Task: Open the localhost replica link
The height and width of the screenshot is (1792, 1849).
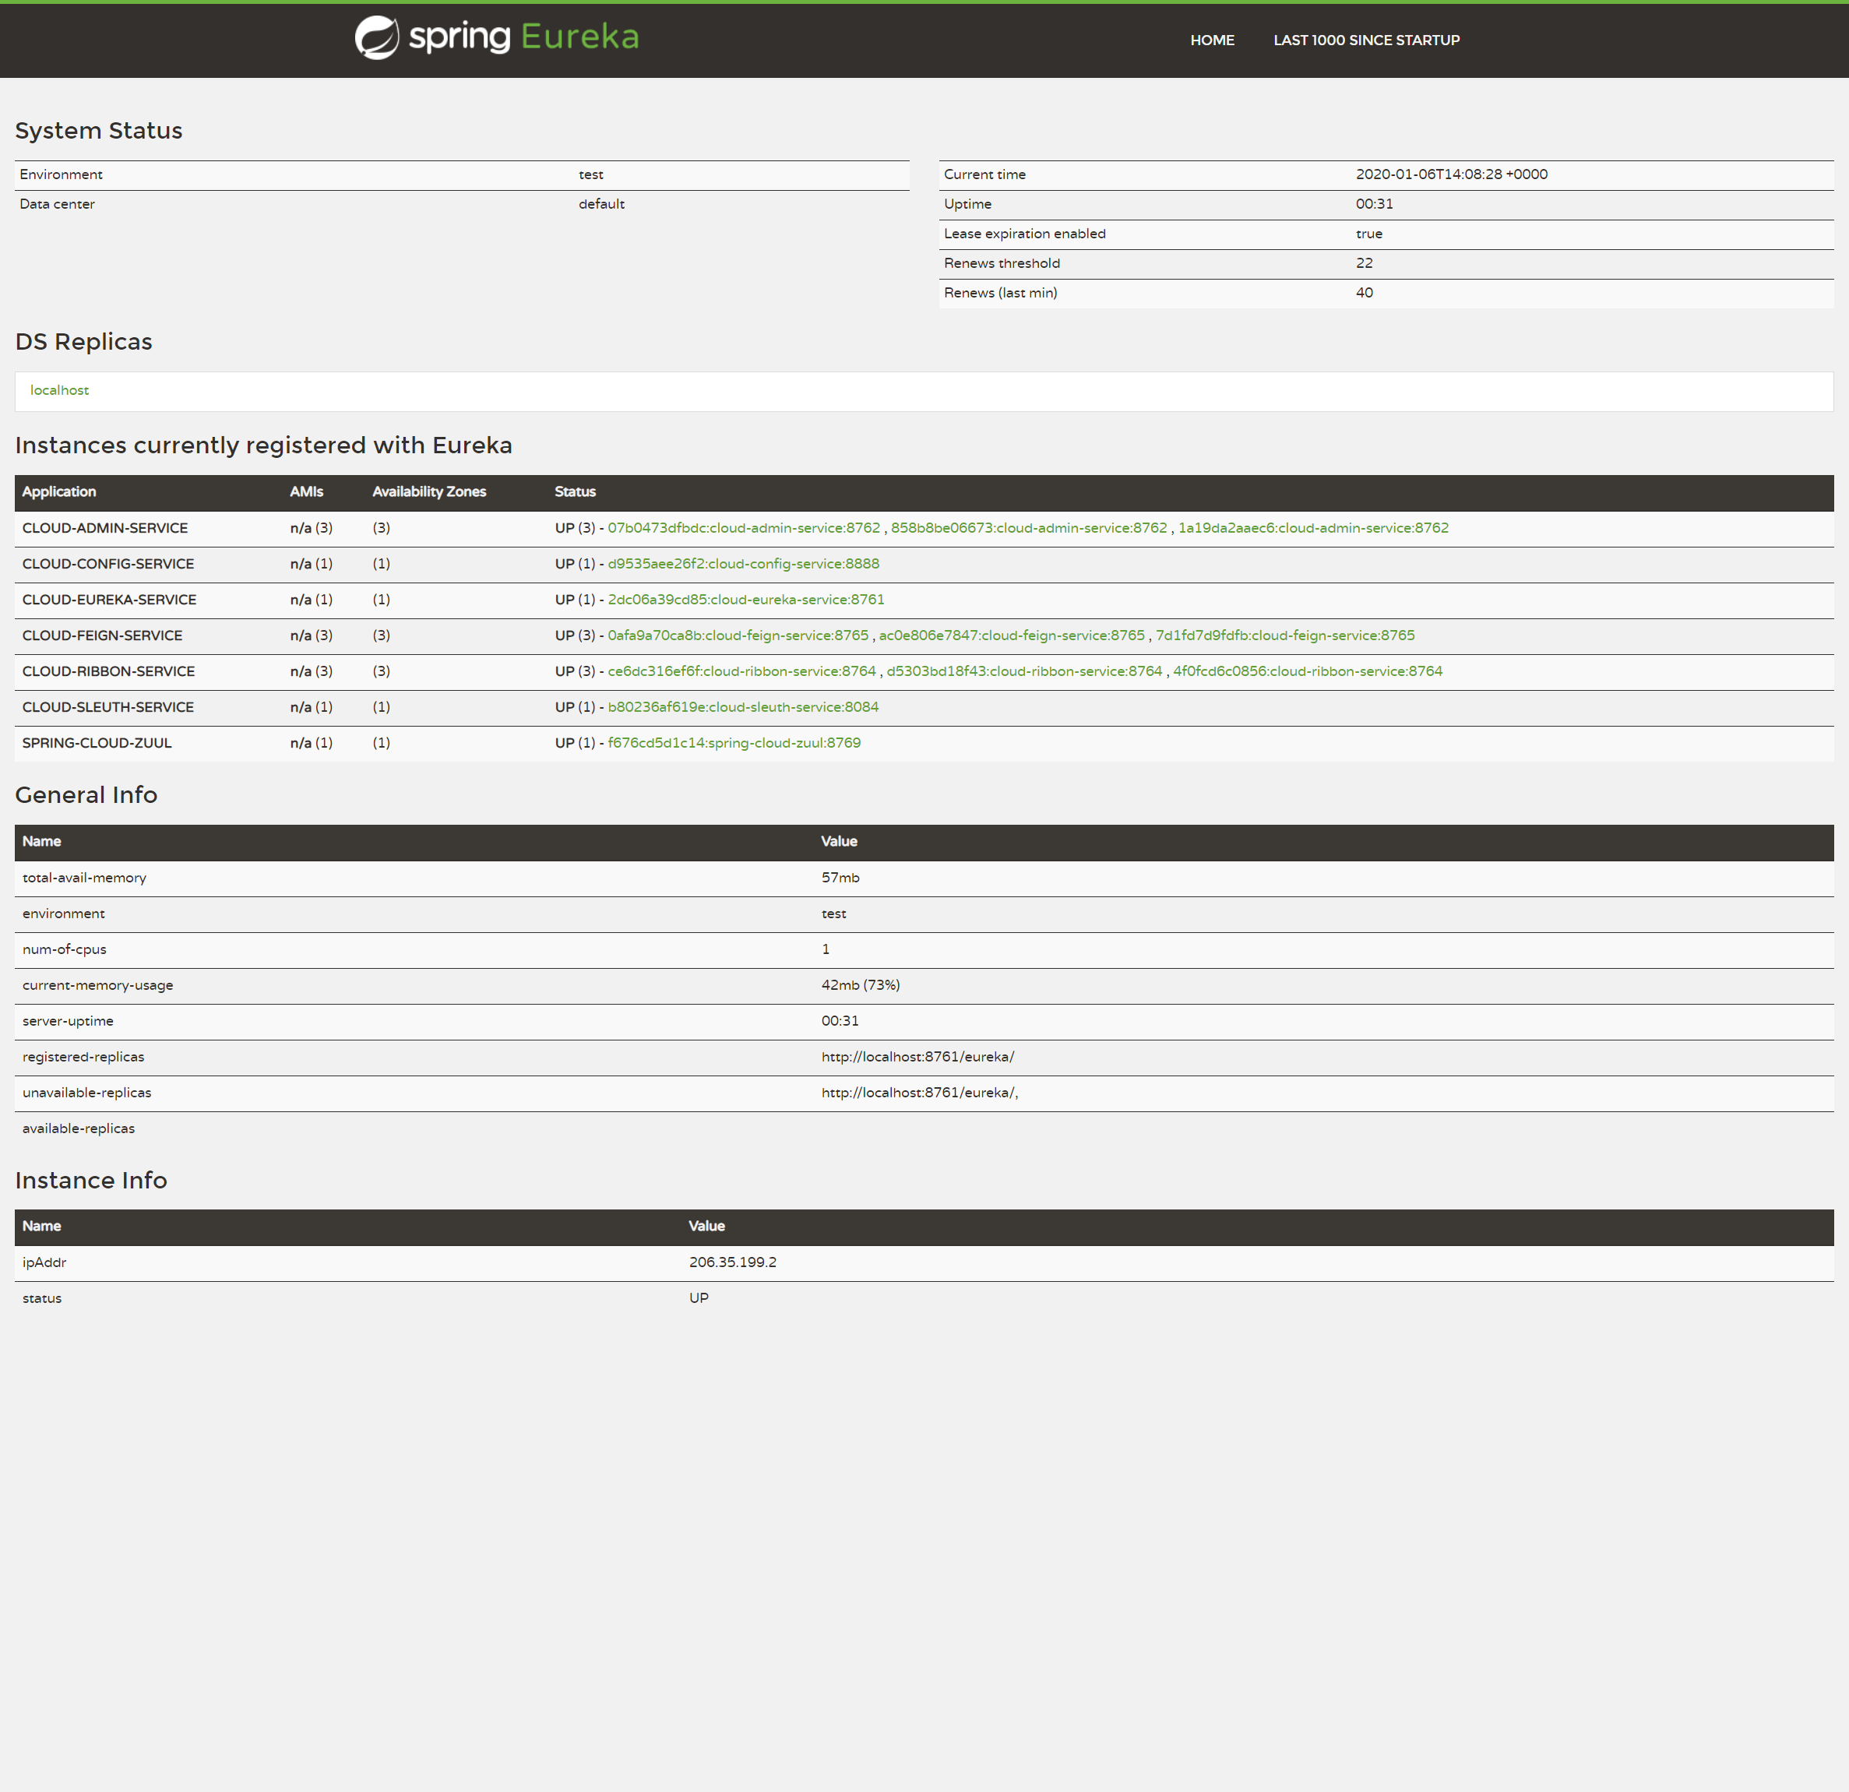Action: (x=59, y=390)
